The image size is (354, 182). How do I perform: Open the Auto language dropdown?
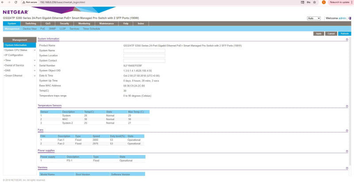(x=314, y=18)
